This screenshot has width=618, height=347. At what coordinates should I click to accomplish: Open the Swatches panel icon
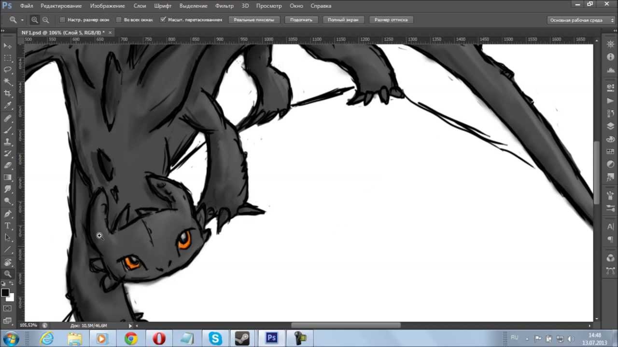pyautogui.click(x=610, y=152)
